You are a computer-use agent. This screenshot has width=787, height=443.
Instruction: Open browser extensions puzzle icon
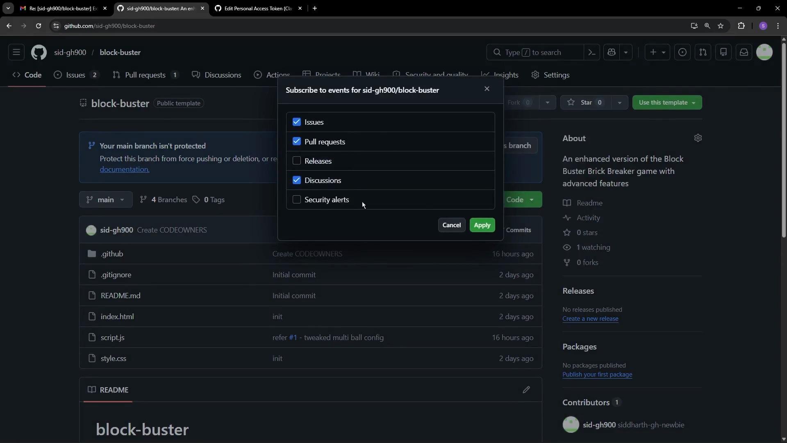tap(741, 26)
